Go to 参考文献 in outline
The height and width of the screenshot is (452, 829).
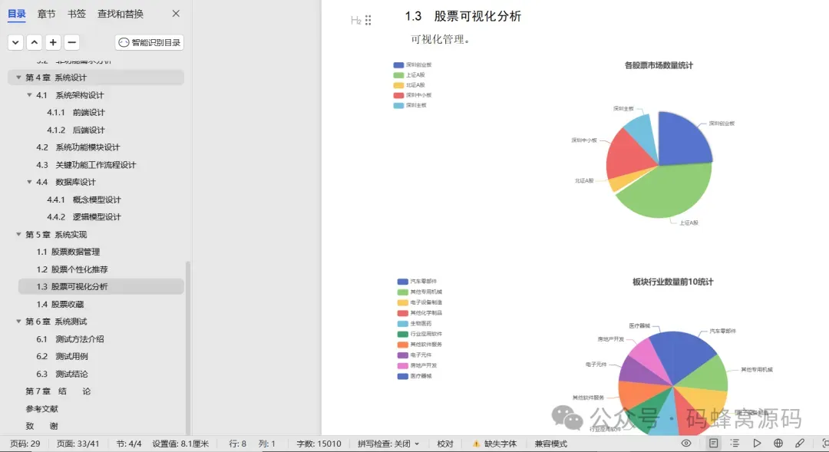41,409
